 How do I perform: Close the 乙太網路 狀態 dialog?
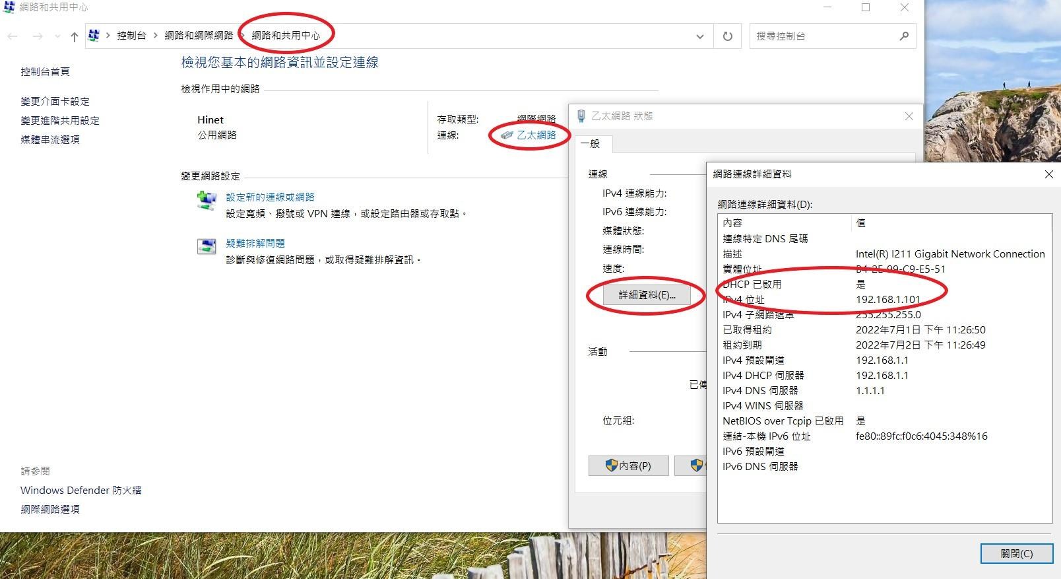click(909, 116)
